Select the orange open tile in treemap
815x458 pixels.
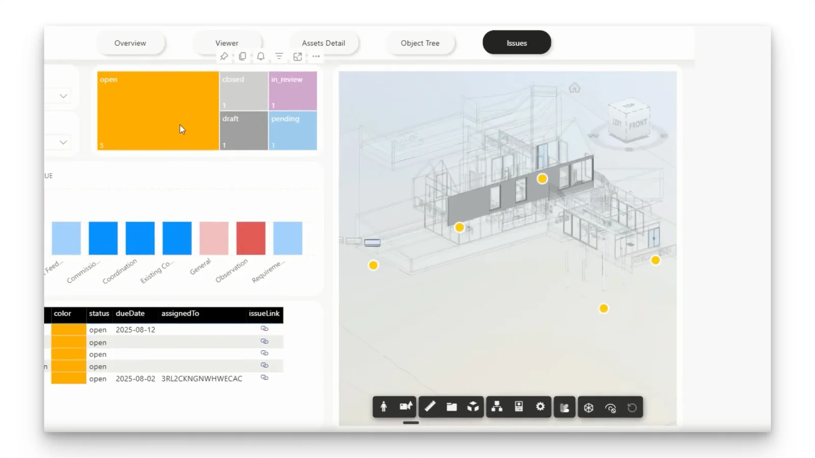(x=158, y=110)
